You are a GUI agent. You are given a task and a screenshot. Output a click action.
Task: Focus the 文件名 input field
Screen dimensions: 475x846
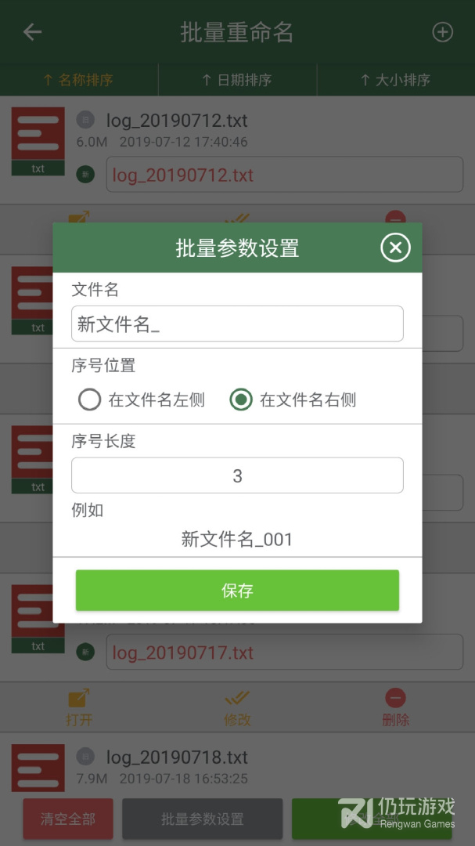(x=237, y=324)
